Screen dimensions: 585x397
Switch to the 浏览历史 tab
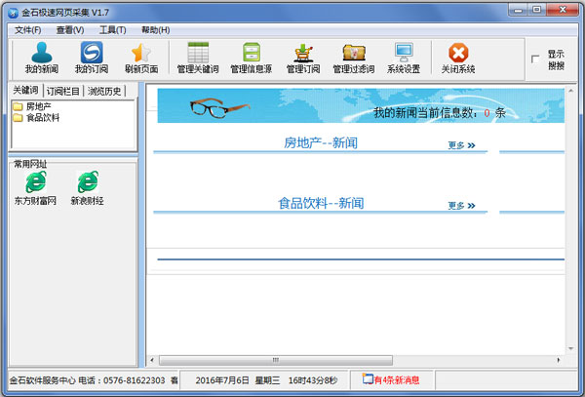pos(104,91)
